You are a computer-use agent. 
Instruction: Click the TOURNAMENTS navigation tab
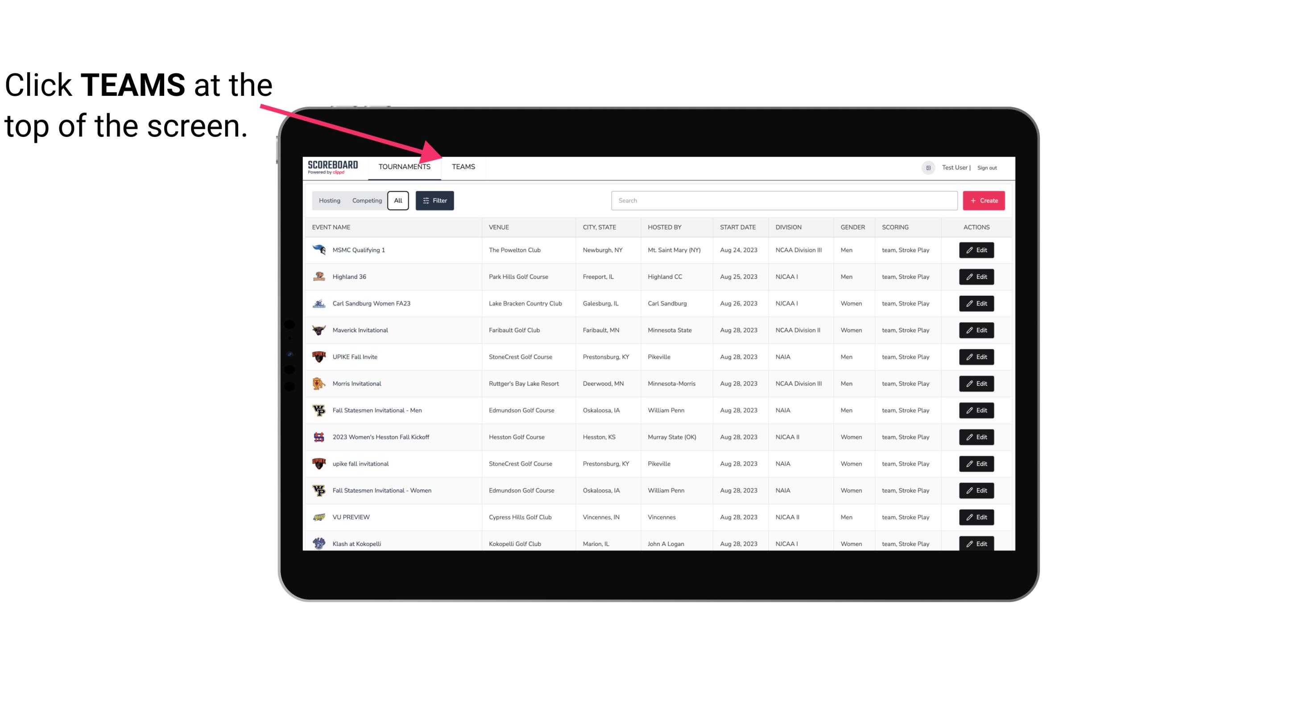405,166
